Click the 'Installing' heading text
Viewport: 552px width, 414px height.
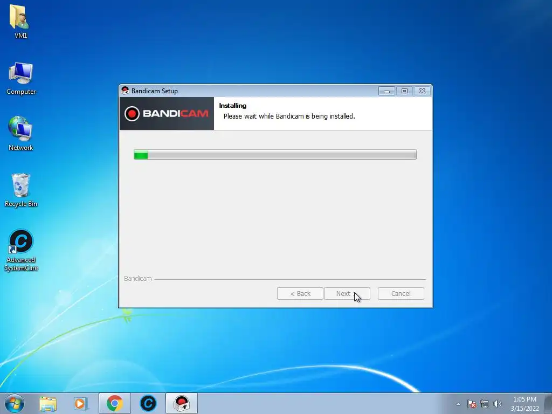point(233,106)
